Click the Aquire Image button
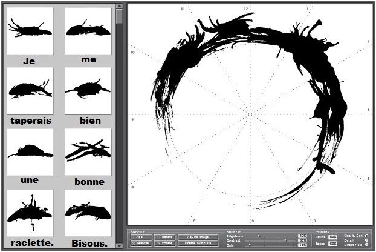The image size is (376, 252). tap(198, 237)
